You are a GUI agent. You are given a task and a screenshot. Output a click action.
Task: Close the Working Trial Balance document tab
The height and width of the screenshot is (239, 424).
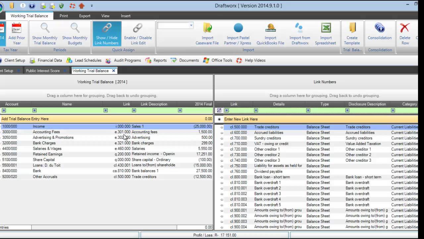114,71
